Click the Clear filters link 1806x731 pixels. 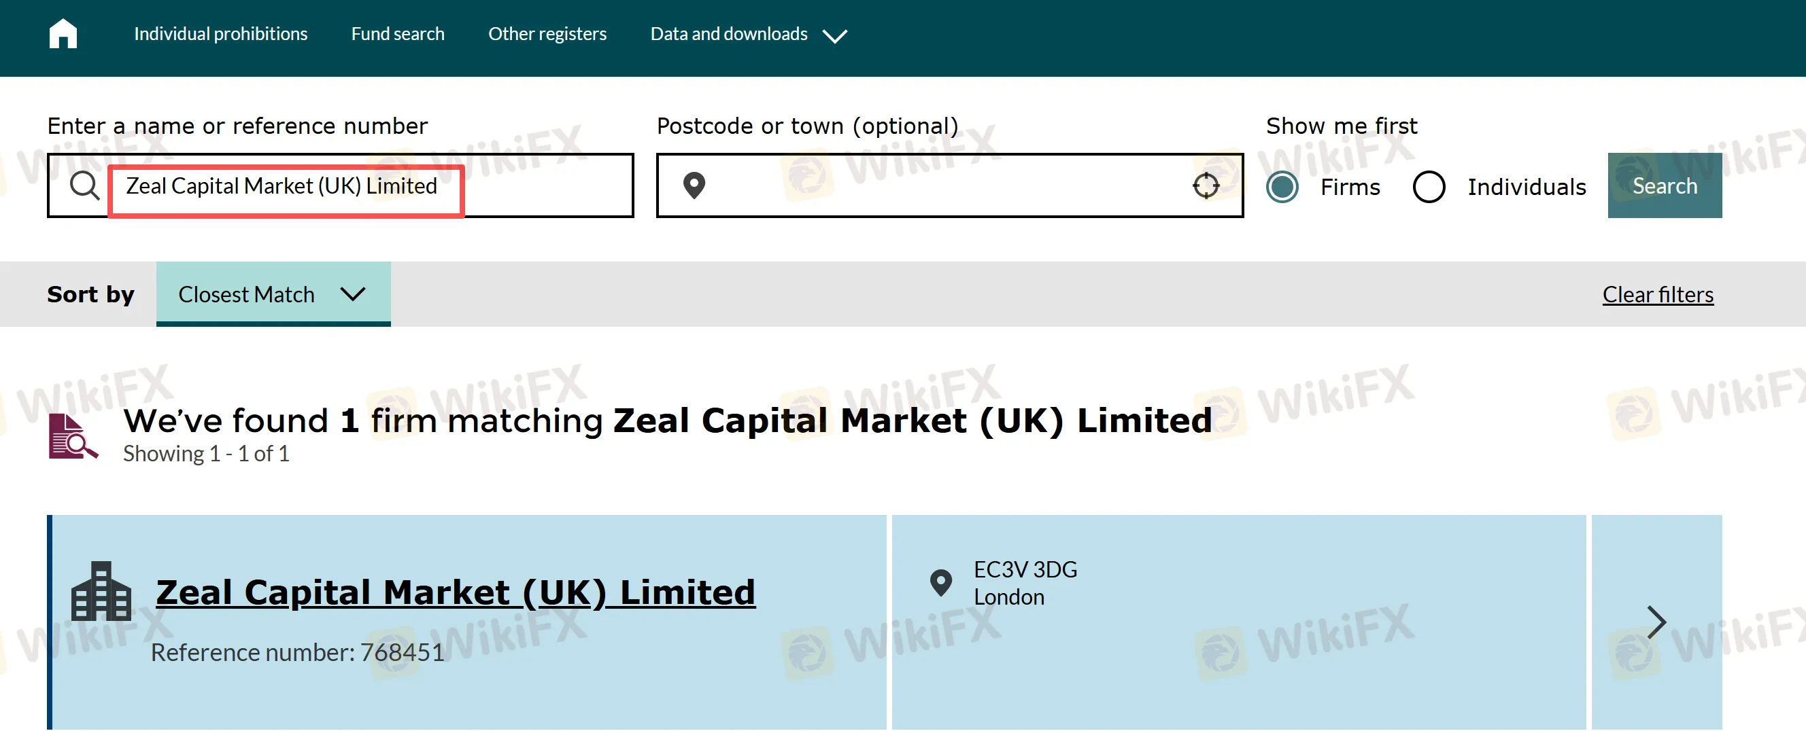coord(1656,295)
